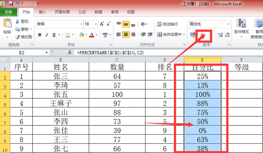The image size is (263, 153).
Task: Click the Paste button 粘贴
Action: [7, 28]
